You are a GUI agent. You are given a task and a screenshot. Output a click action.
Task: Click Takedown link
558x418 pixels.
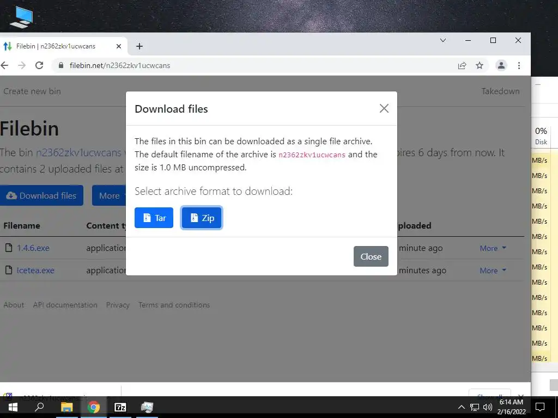500,91
